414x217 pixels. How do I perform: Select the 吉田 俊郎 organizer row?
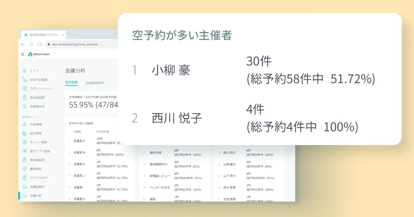(x=246, y=199)
